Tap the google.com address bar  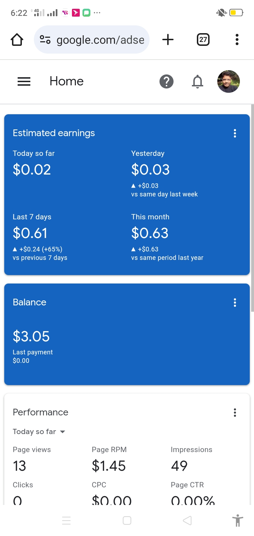tap(100, 40)
